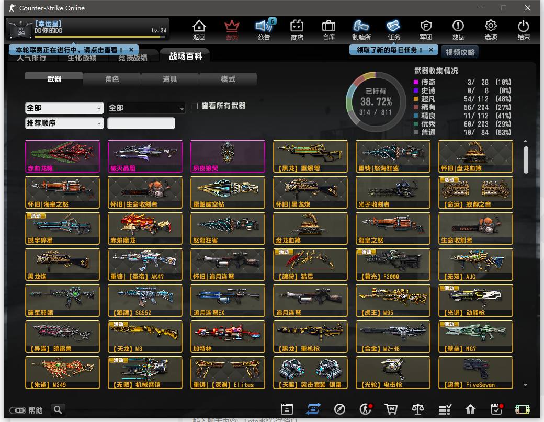Toggle the 查看所有武器 checkbox
The width and height of the screenshot is (544, 422).
point(195,106)
